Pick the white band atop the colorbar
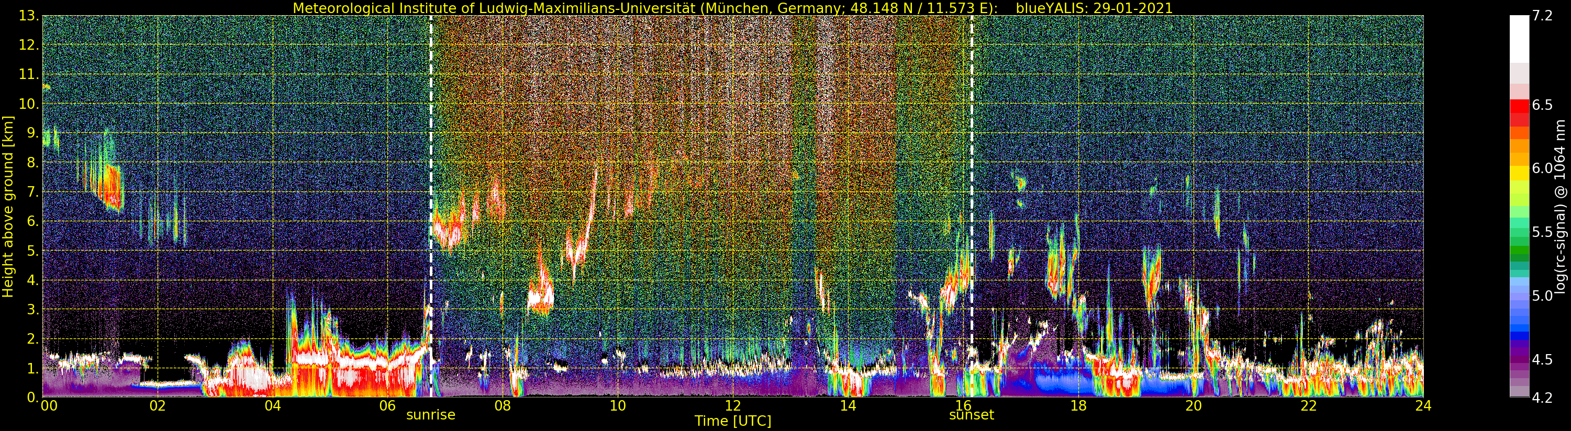This screenshot has height=431, width=1571. [x=1519, y=39]
